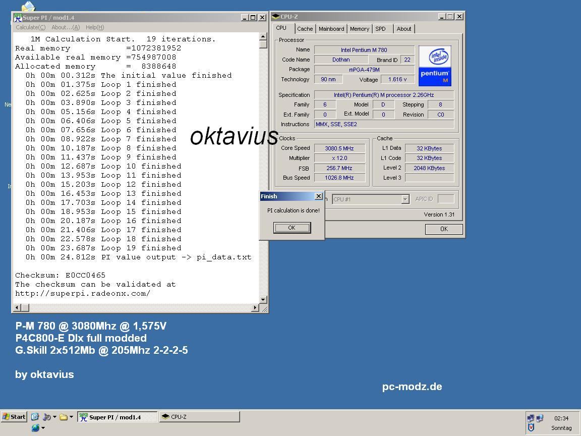Viewport: 581px width, 436px height.
Task: Click the Instructions value "MMX, SSE, SSE2"
Action: coord(384,124)
